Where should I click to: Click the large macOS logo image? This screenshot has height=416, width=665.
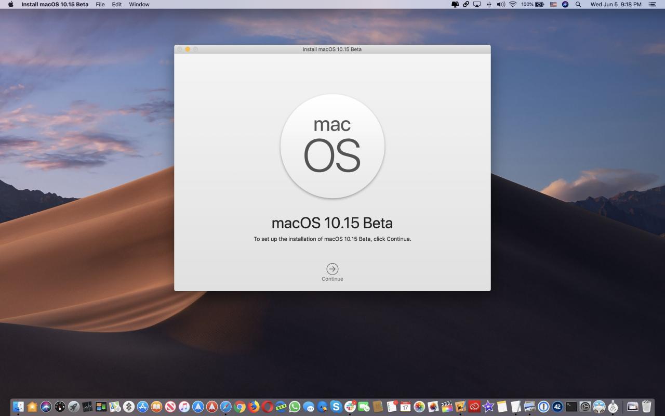pyautogui.click(x=332, y=146)
